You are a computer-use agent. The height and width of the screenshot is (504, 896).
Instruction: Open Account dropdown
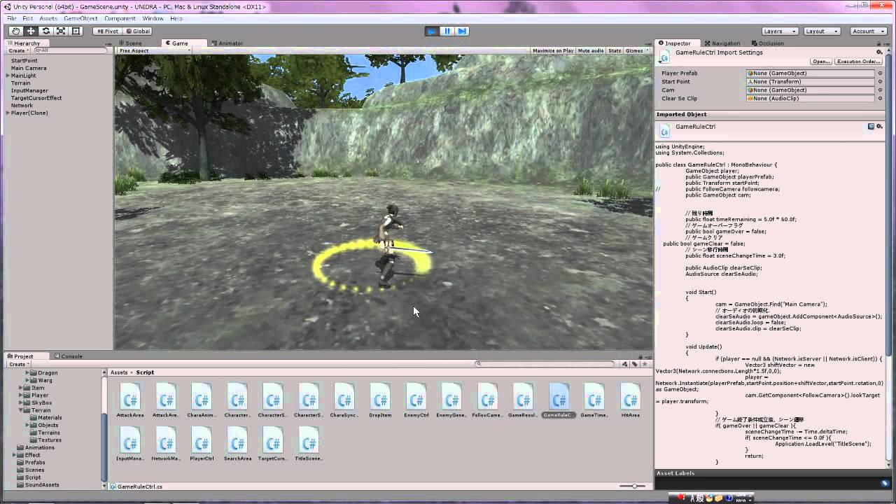point(868,31)
